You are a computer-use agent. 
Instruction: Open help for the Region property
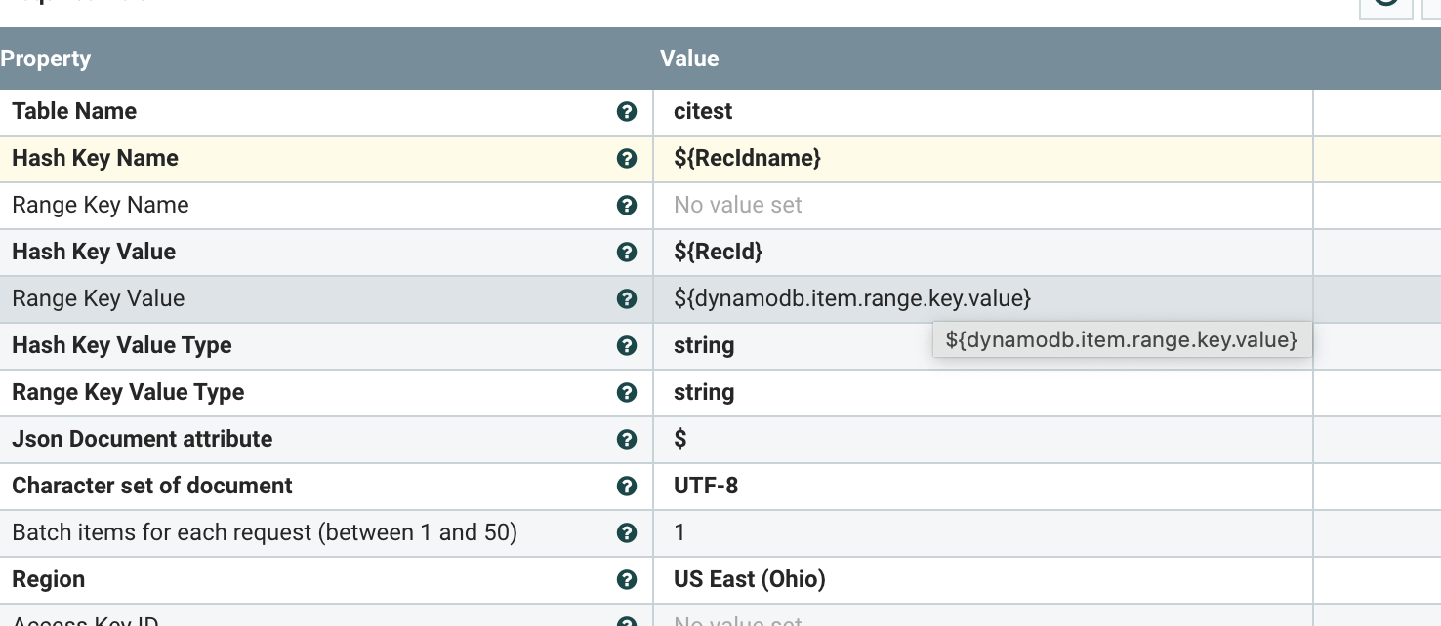click(628, 579)
